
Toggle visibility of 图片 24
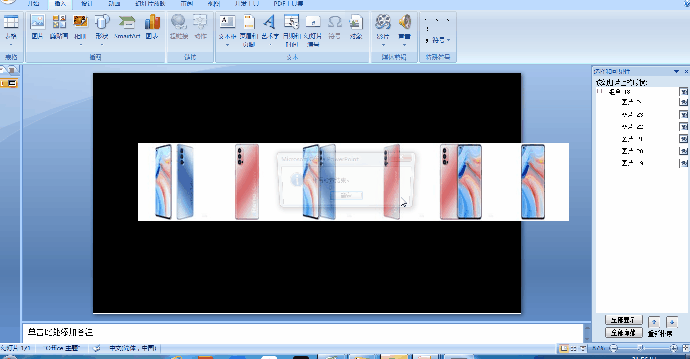[683, 102]
